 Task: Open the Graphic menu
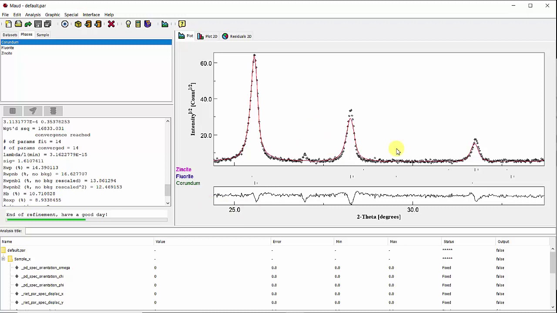53,15
